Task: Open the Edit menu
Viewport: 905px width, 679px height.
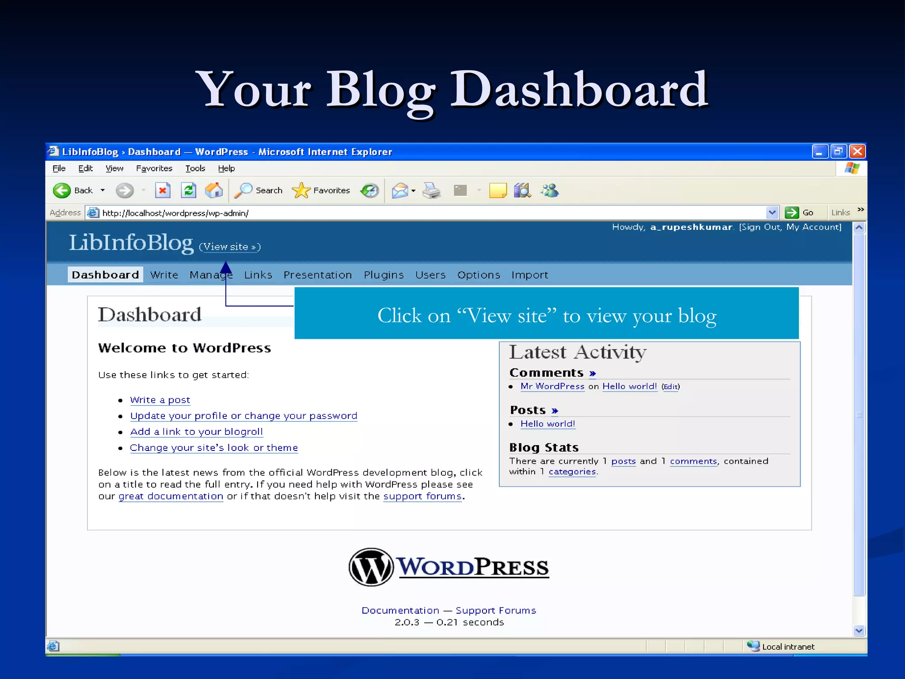Action: click(85, 168)
